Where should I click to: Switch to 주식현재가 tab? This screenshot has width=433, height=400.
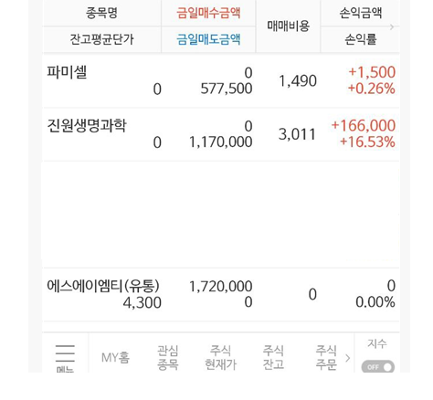(x=221, y=357)
